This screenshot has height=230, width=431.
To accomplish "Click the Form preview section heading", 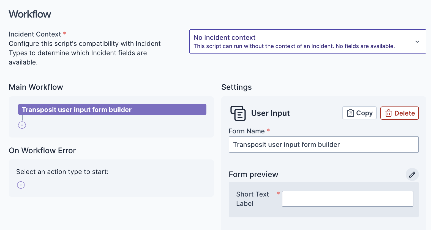I will (253, 175).
